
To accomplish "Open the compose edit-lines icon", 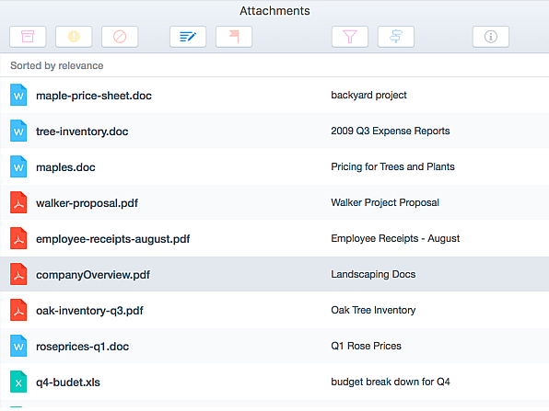I will pyautogui.click(x=188, y=37).
